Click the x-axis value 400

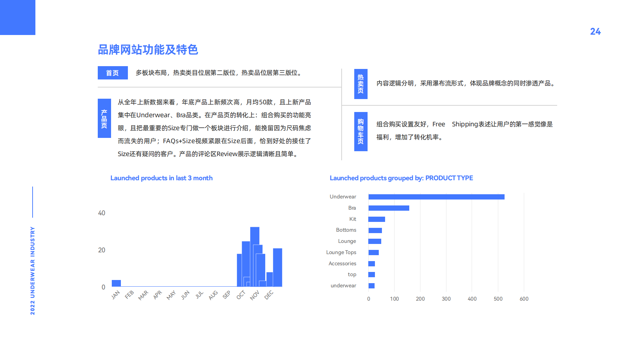(x=472, y=299)
